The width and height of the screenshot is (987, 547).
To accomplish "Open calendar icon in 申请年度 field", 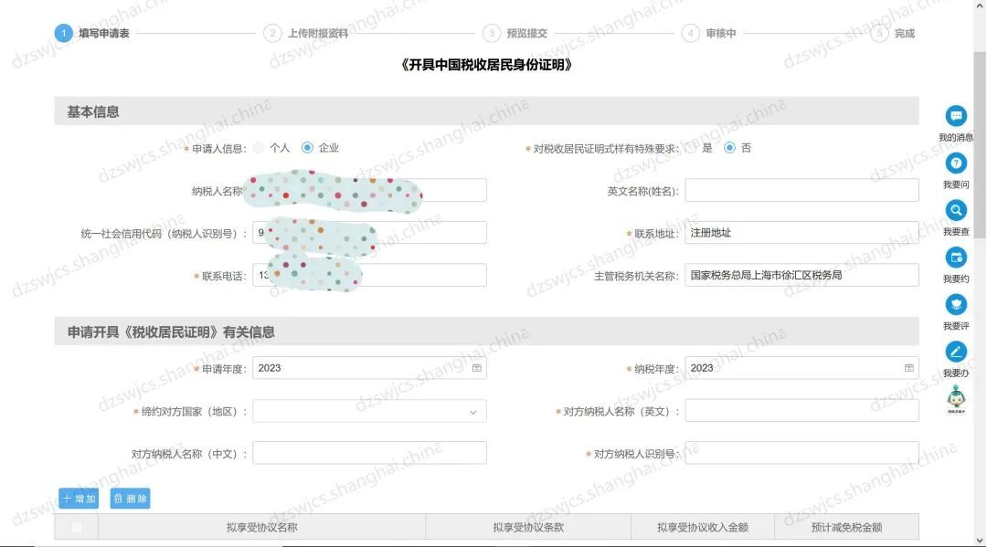I will point(476,368).
